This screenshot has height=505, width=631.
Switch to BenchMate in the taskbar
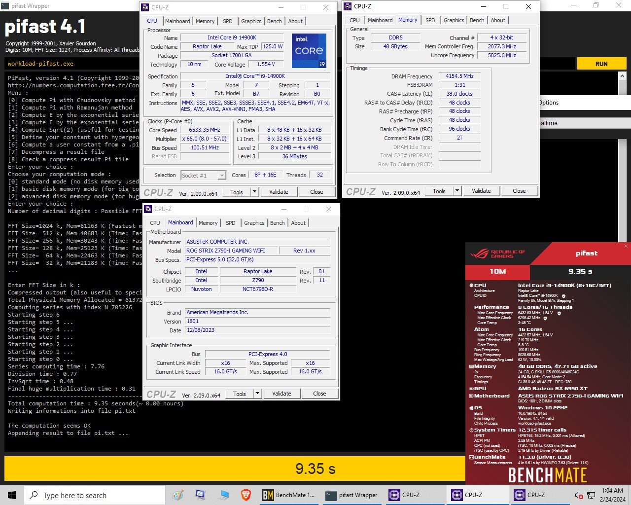(289, 495)
